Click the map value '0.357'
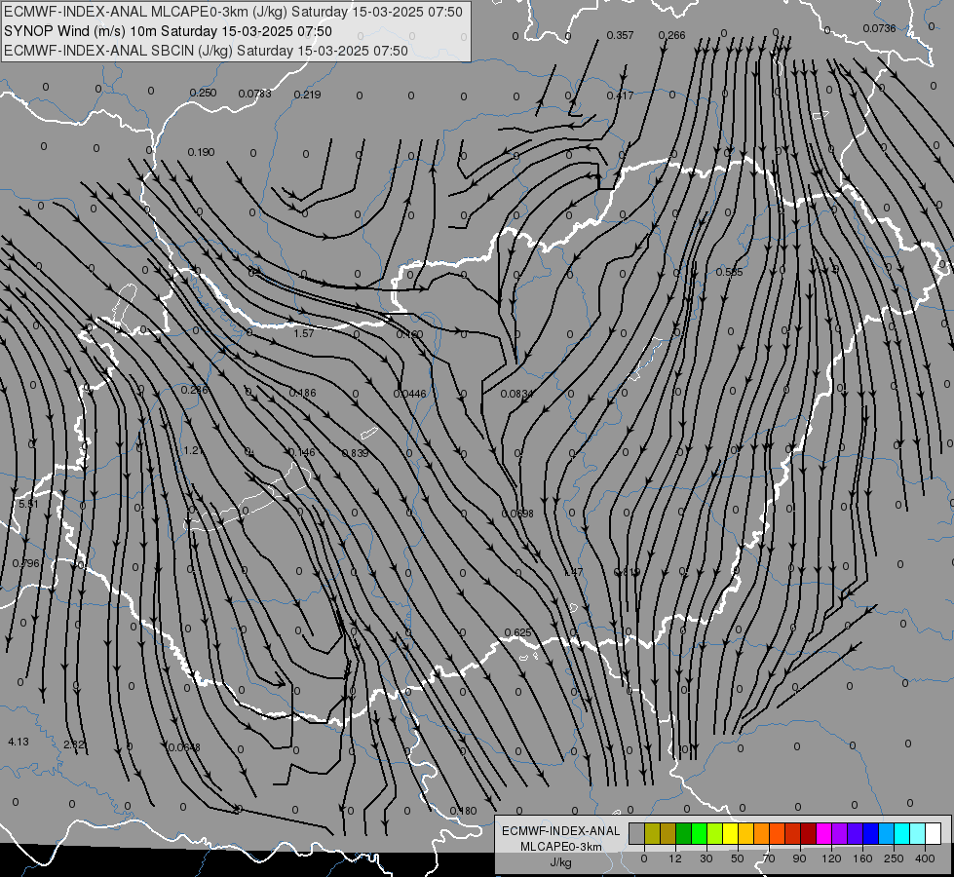The height and width of the screenshot is (877, 954). coord(620,35)
